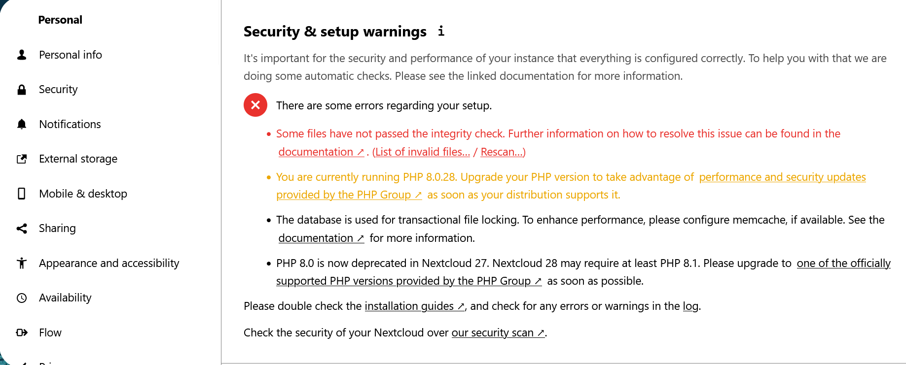Click the info icon beside warnings heading

pos(441,31)
